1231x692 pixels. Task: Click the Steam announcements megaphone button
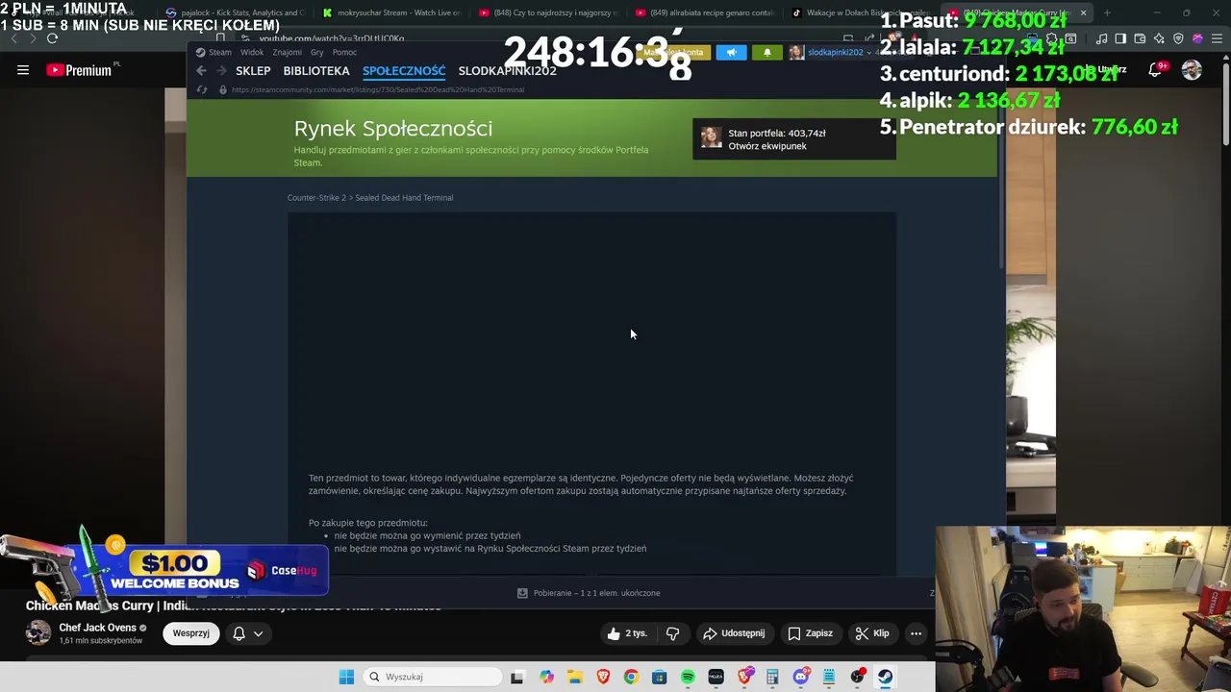(731, 52)
